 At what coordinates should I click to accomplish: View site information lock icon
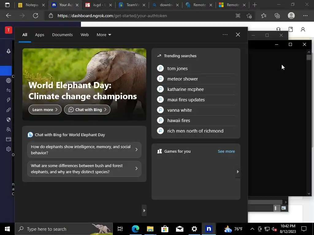point(51,16)
